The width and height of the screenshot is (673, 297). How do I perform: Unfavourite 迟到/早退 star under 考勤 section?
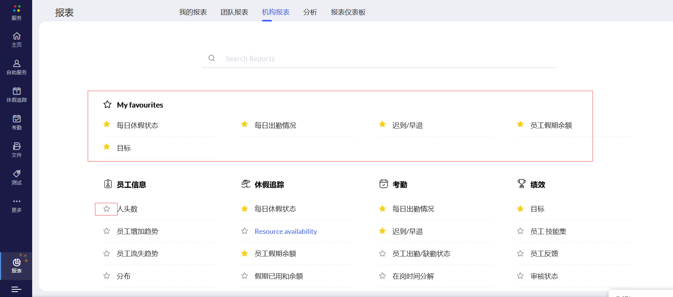point(382,231)
